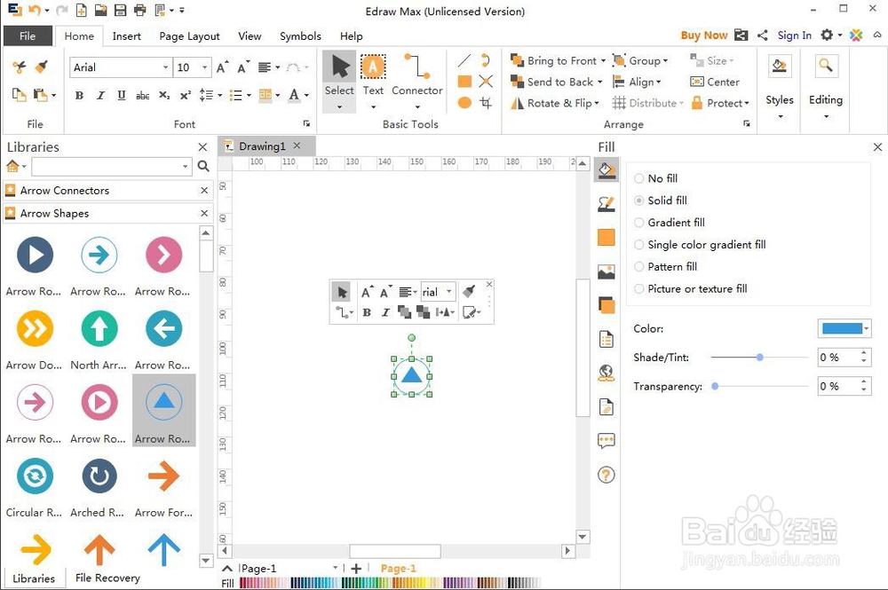The width and height of the screenshot is (888, 590).
Task: Switch to the Symbols tab
Action: point(300,35)
